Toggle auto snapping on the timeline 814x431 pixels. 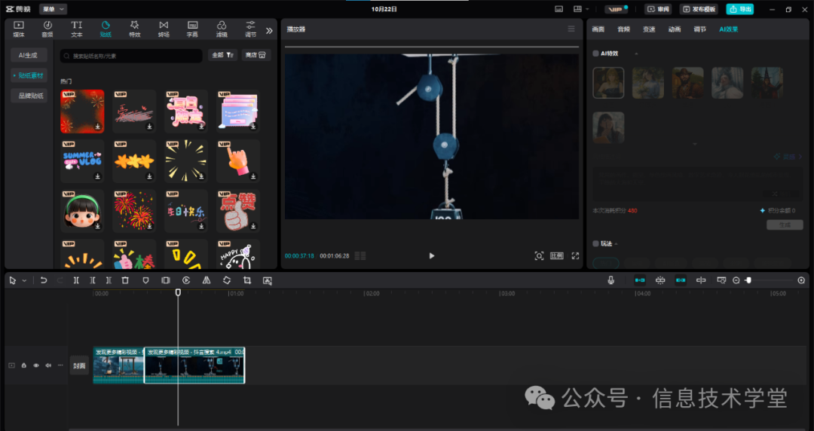click(660, 280)
